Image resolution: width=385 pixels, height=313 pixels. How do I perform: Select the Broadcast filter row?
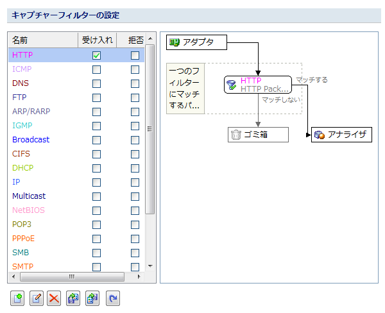coord(31,140)
